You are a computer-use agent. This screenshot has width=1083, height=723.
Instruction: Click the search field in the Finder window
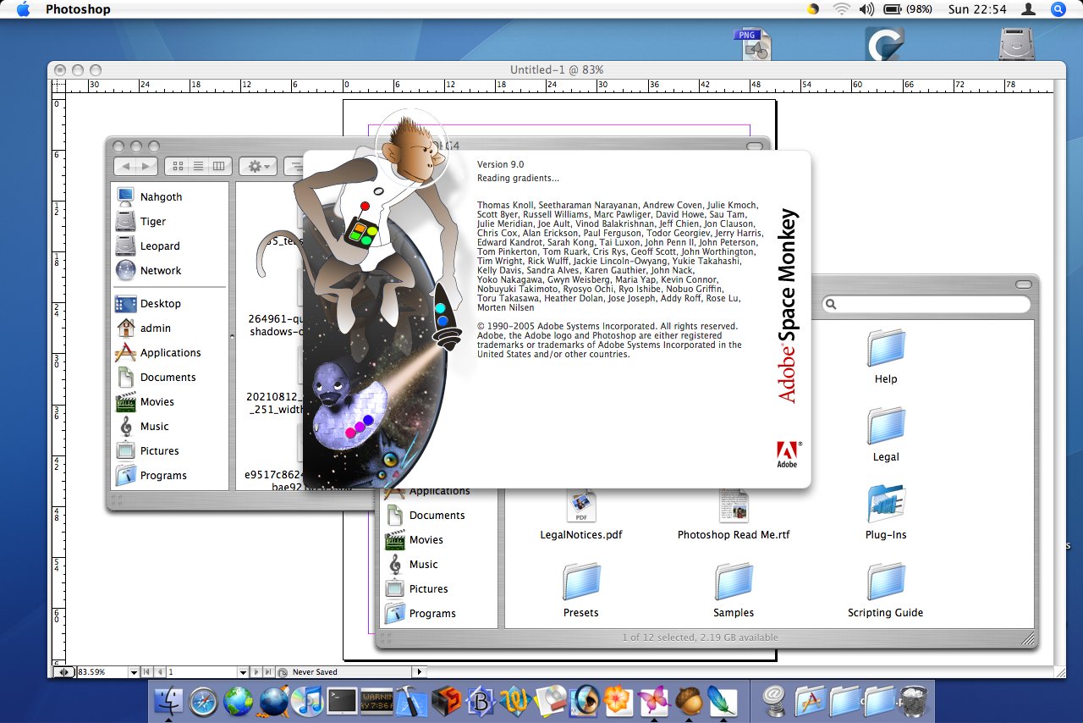[x=925, y=304]
